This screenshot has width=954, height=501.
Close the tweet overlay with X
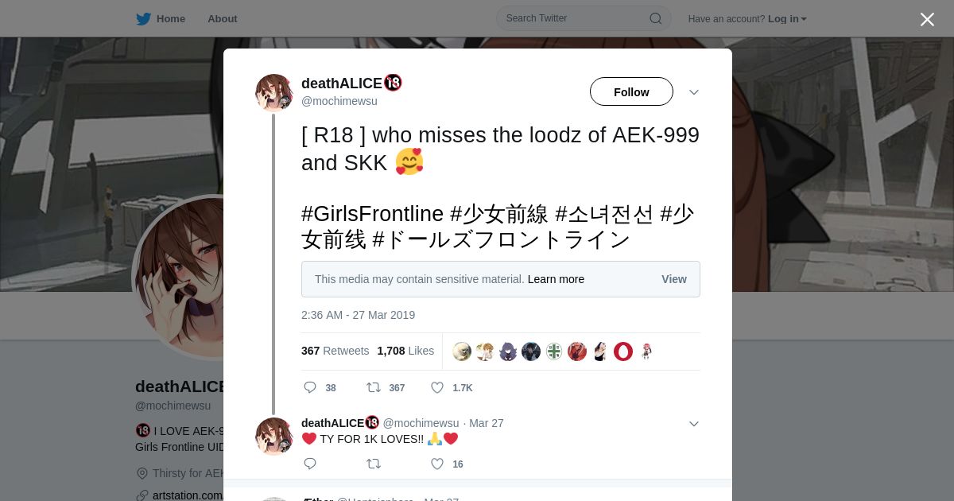tap(927, 19)
